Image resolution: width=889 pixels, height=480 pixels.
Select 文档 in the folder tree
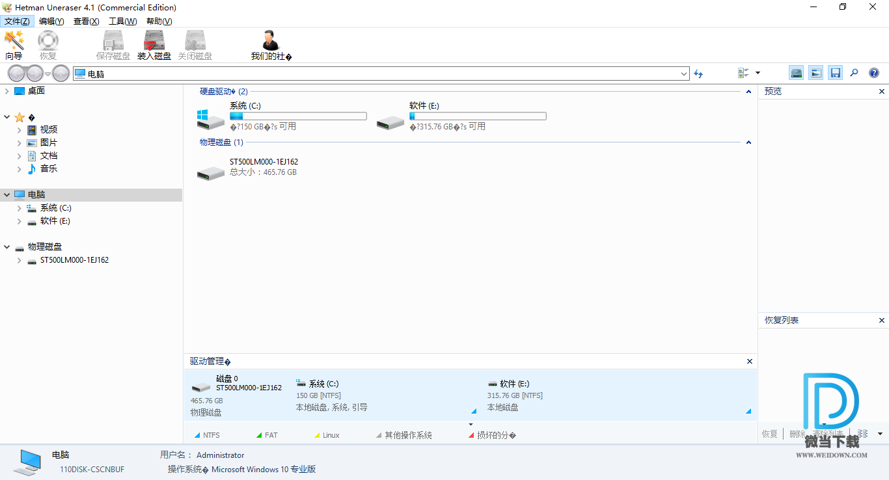(49, 156)
